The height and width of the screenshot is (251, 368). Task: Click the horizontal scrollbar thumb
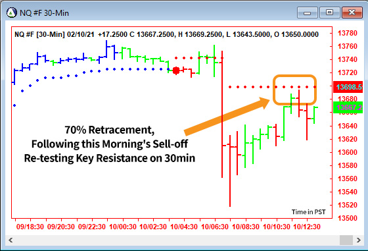pyautogui.click(x=346, y=240)
